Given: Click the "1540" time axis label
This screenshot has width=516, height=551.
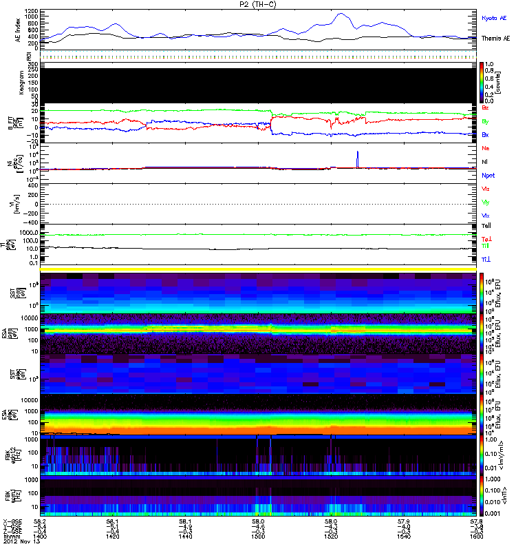Looking at the screenshot, I should [404, 537].
